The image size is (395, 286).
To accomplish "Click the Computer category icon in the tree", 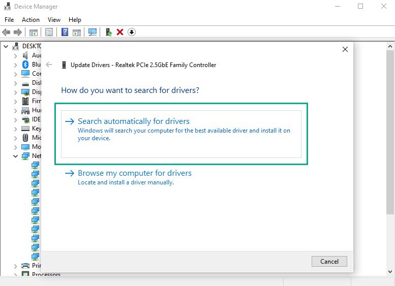I will tap(25, 74).
